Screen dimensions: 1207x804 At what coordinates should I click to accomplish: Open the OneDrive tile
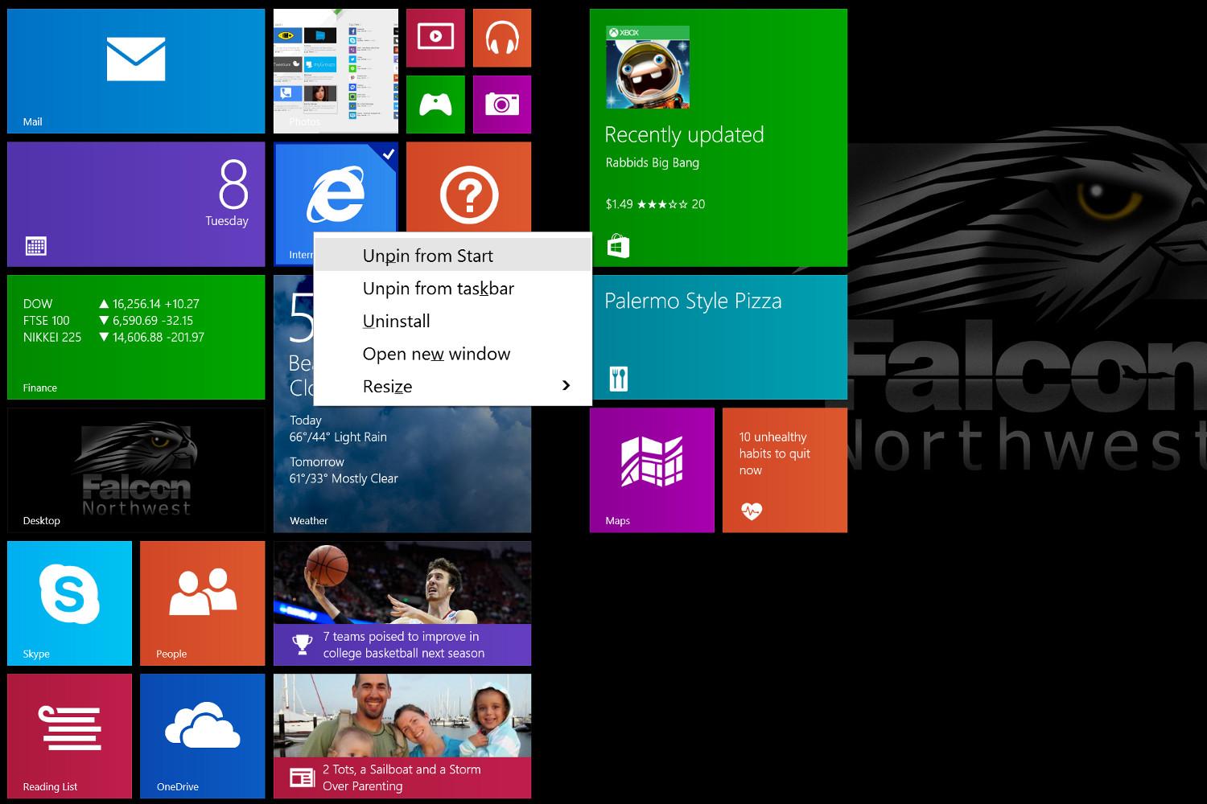click(203, 736)
